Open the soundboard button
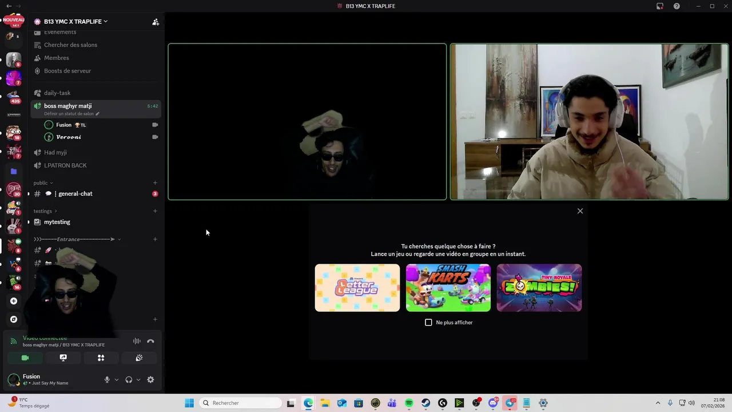The image size is (732, 412). (x=139, y=358)
